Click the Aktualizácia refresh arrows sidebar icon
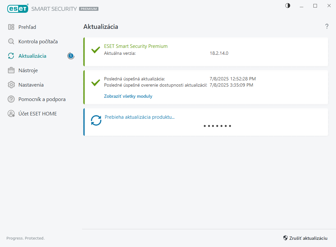 [x=11, y=56]
